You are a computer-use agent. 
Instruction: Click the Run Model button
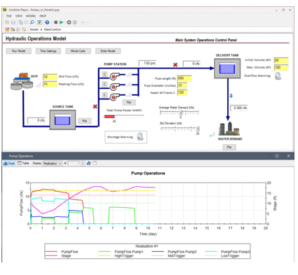[x=19, y=51]
